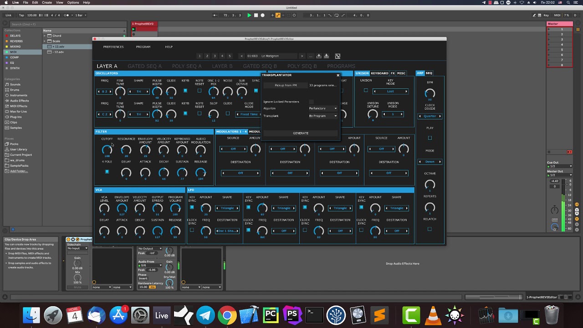Click the Arrangement Record button in Live
The image size is (583, 328).
pos(262,15)
